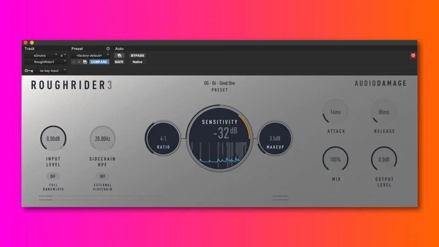Screen dimensions: 439x247
Task: Click the yellow minimize window button
Action: (x=32, y=43)
